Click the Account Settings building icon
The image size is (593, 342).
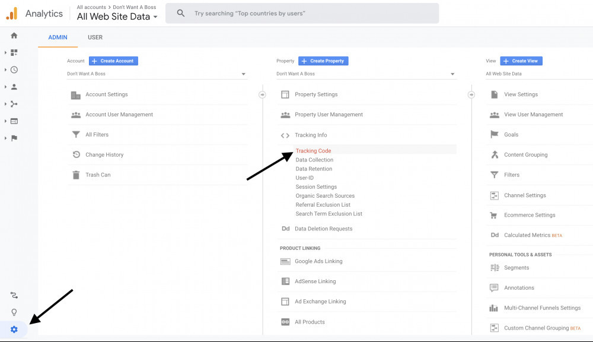pos(76,95)
